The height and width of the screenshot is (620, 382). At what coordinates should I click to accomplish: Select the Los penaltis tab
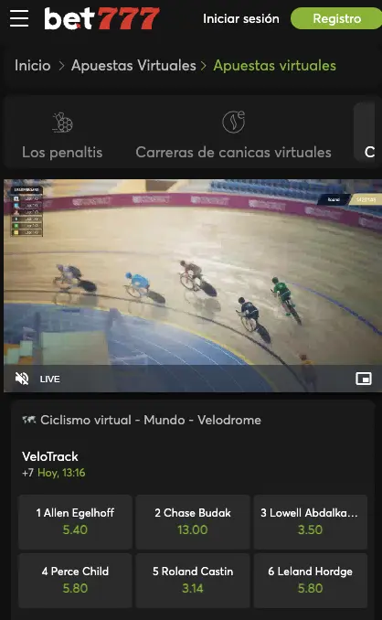pos(62,134)
